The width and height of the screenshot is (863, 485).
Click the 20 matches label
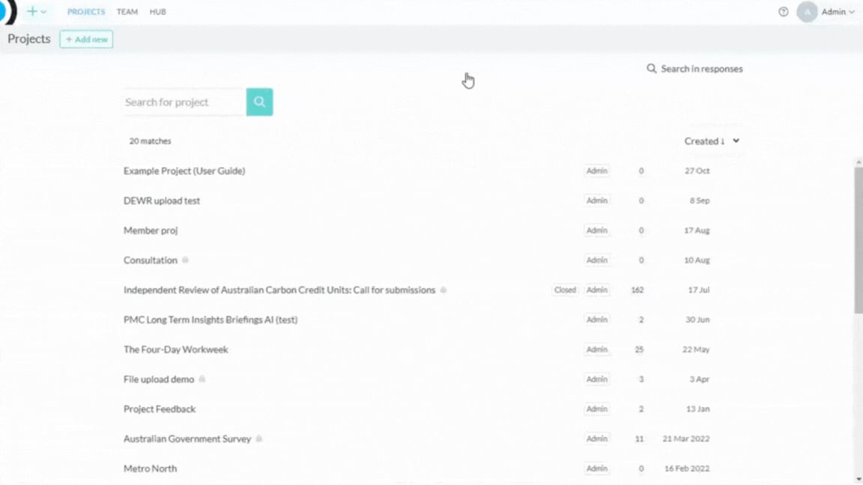151,141
